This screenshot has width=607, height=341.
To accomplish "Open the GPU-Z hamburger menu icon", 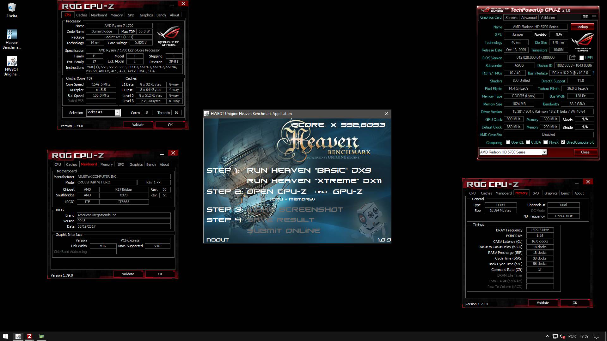I will pyautogui.click(x=594, y=17).
